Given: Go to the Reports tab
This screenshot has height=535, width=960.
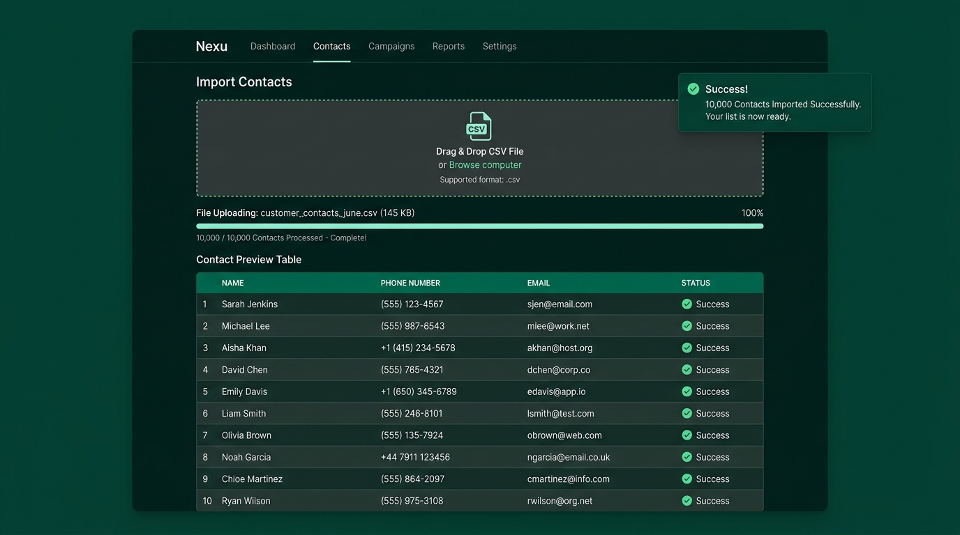Looking at the screenshot, I should pos(448,47).
